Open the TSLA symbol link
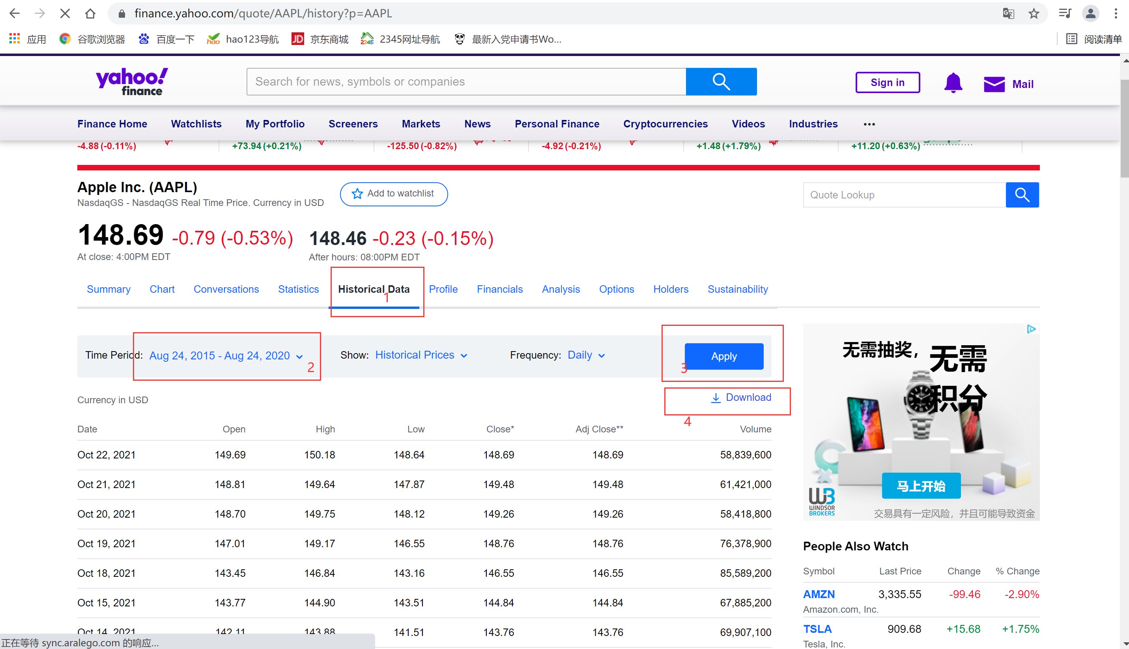The width and height of the screenshot is (1129, 649). click(x=817, y=629)
